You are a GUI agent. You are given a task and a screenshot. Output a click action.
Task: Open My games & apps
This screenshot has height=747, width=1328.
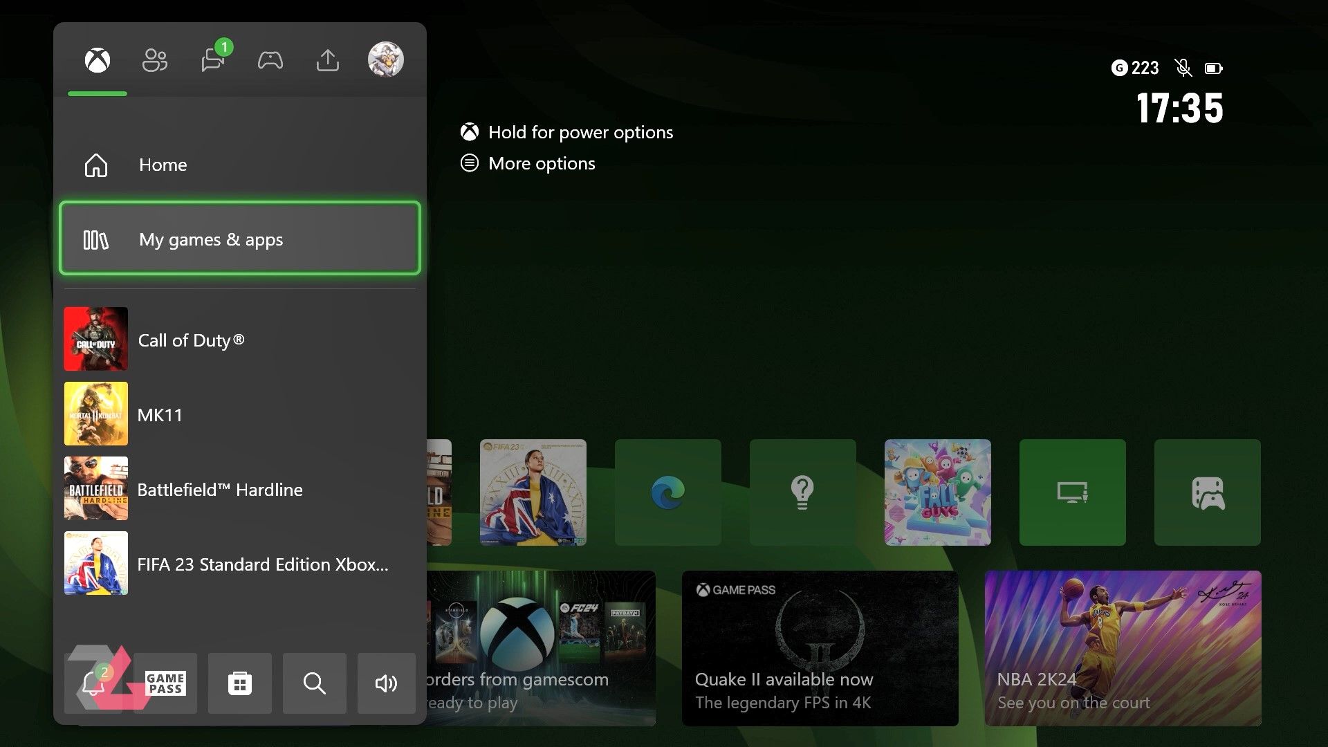239,239
